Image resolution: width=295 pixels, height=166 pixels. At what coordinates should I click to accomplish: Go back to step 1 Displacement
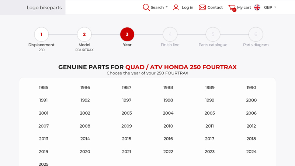click(x=41, y=34)
